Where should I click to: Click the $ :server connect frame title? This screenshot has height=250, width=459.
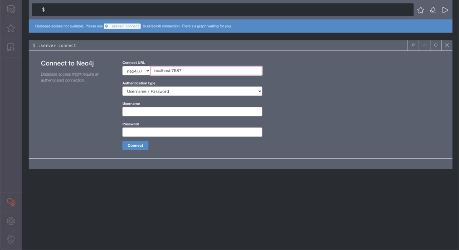(54, 45)
